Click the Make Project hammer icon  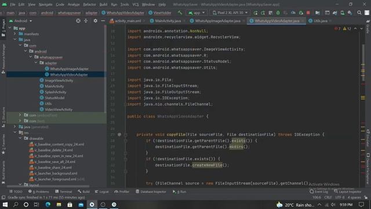pos(180,13)
